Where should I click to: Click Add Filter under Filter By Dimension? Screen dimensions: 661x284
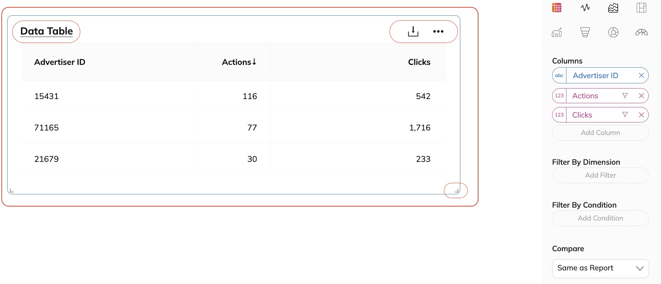[x=600, y=175]
